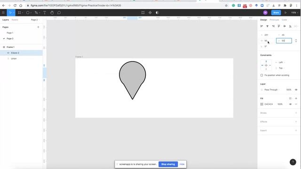Select the Text tool
This screenshot has height=169, width=301.
coord(45,13)
